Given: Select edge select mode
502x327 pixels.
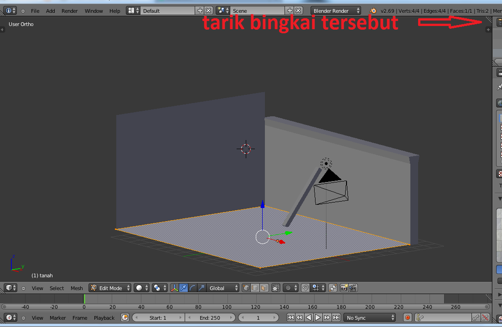Looking at the screenshot, I should (x=255, y=288).
